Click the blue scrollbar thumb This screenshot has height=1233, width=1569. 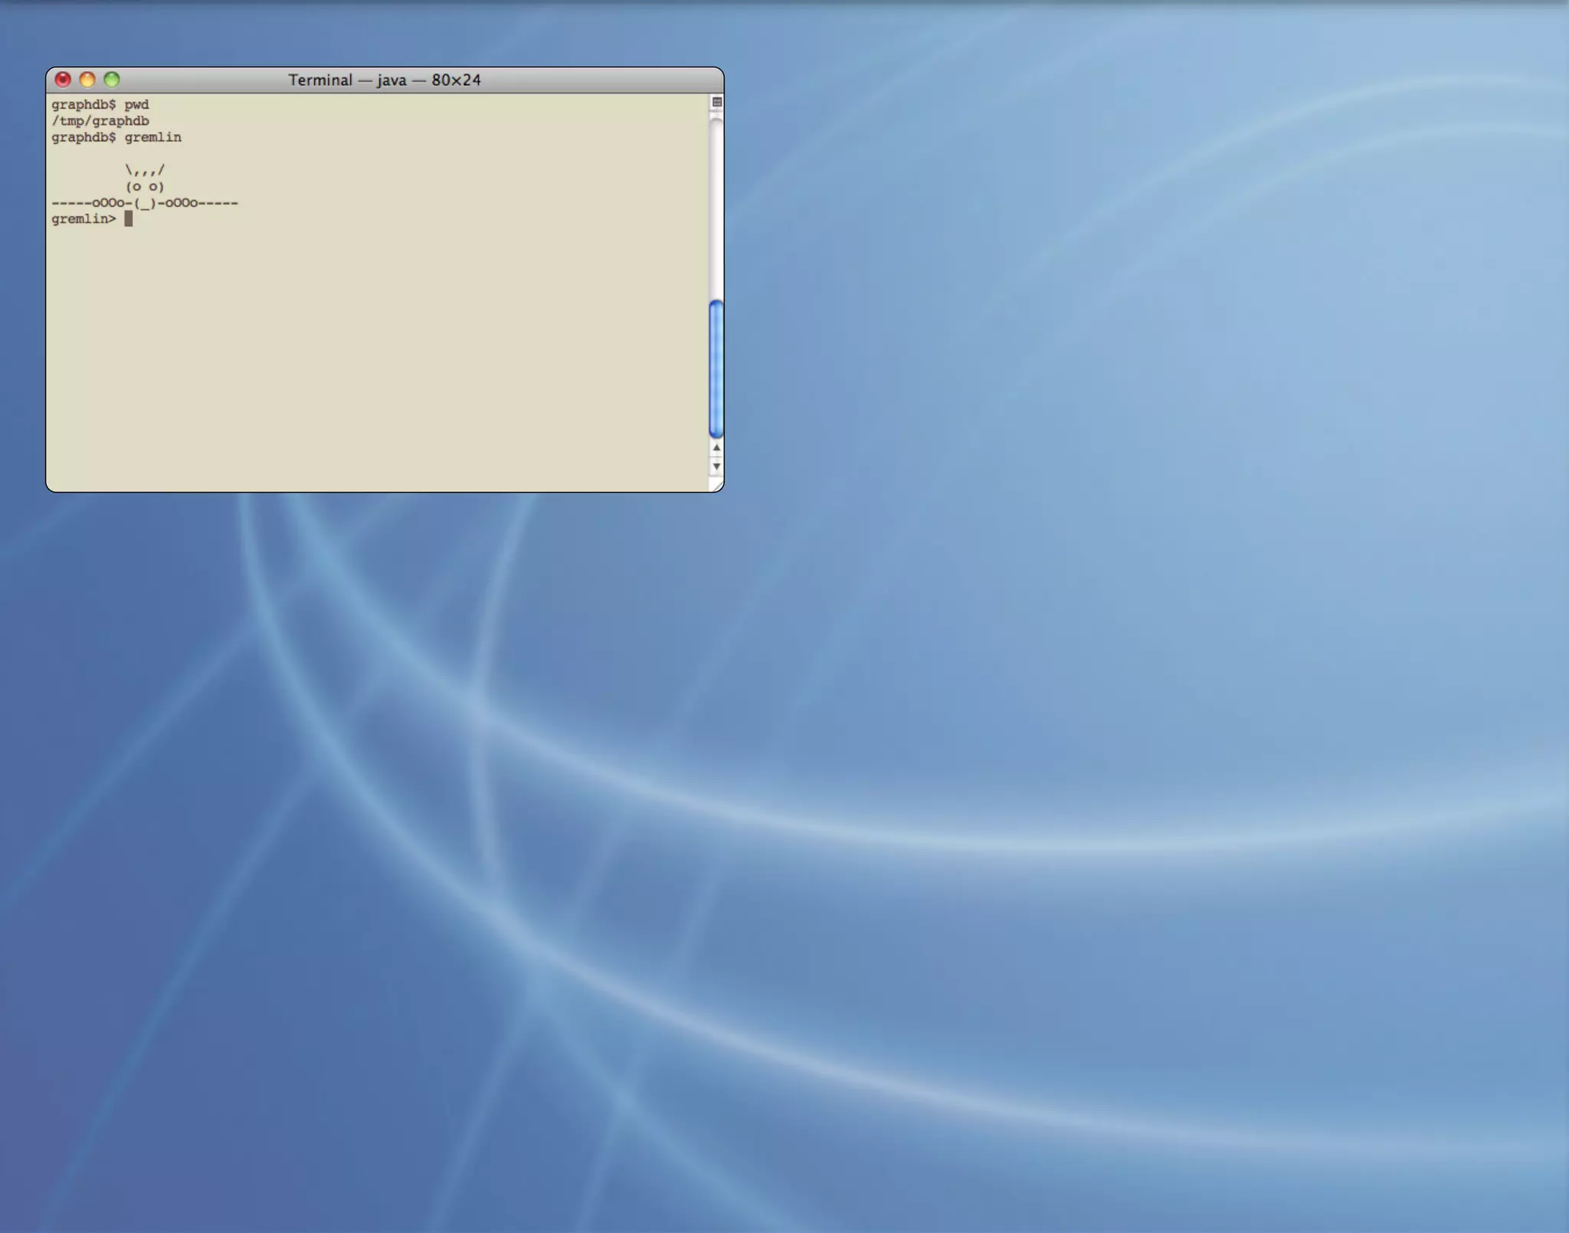pyautogui.click(x=716, y=369)
